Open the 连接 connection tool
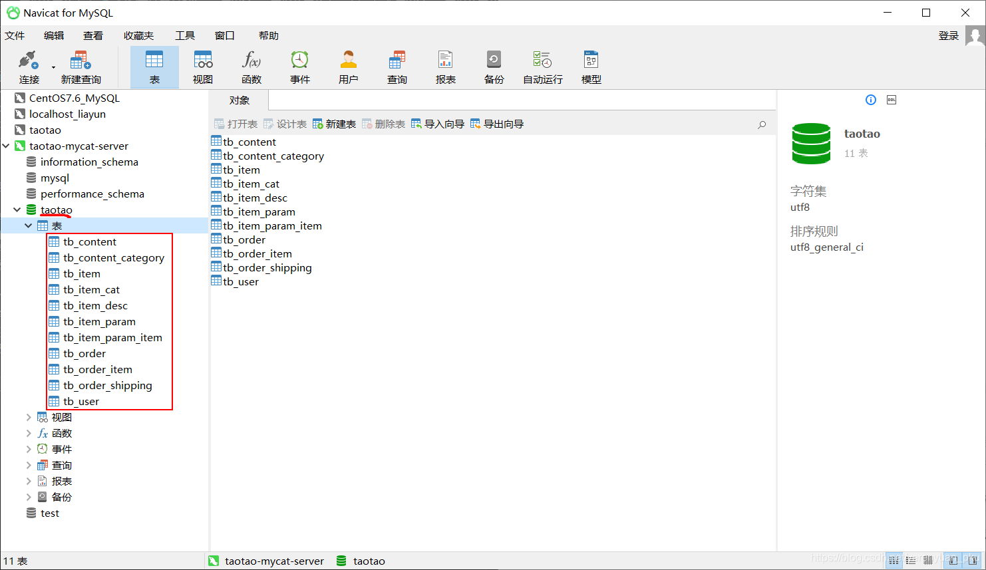 tap(29, 67)
